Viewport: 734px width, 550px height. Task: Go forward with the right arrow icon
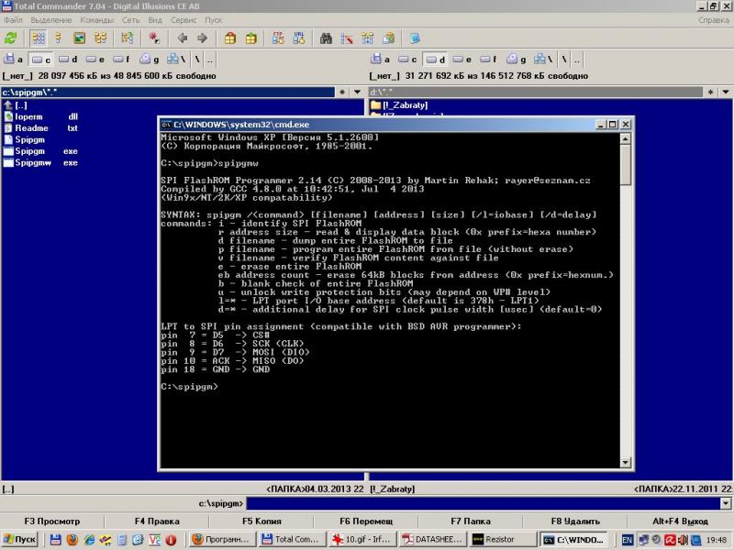pos(202,38)
